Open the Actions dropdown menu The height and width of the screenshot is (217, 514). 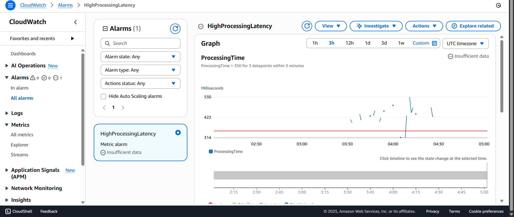click(424, 26)
